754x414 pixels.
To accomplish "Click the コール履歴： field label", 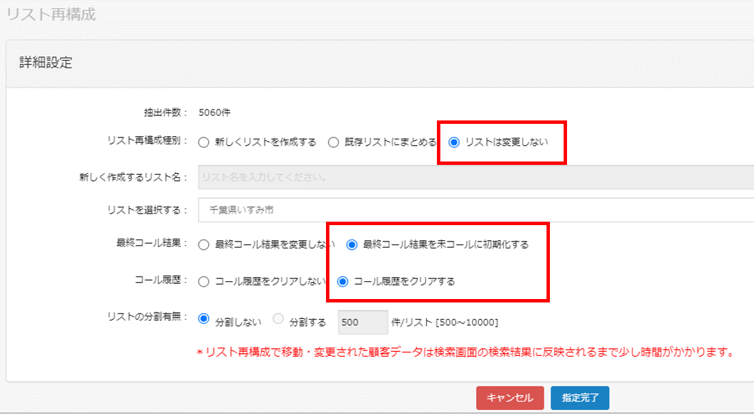I will (x=161, y=280).
